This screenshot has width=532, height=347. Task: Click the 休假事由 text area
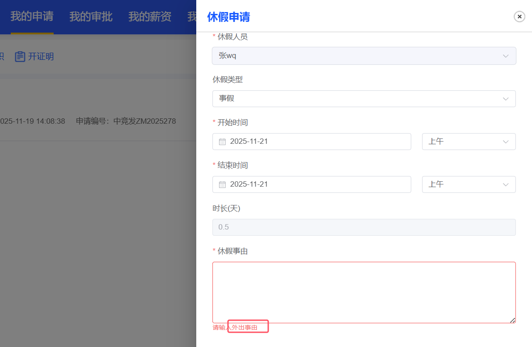(364, 293)
